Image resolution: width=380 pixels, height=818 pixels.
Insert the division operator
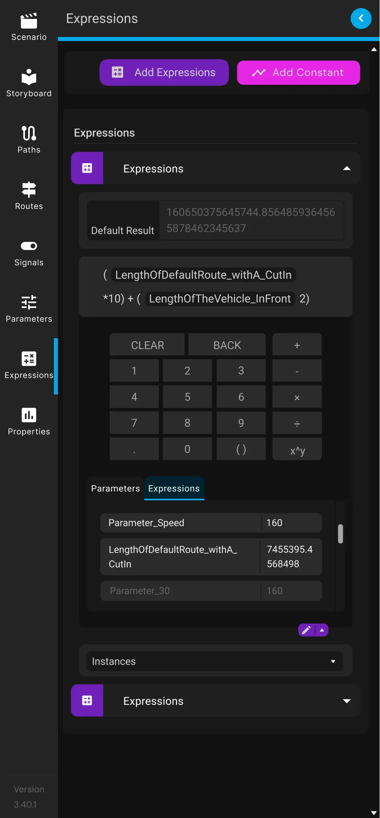pos(297,423)
